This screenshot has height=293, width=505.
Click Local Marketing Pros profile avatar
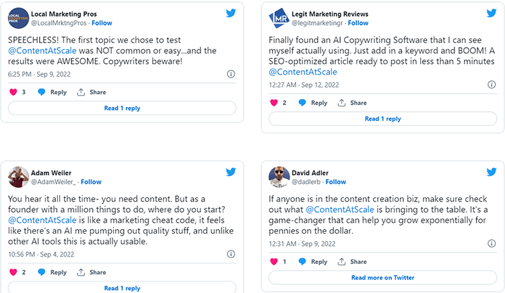(x=18, y=18)
